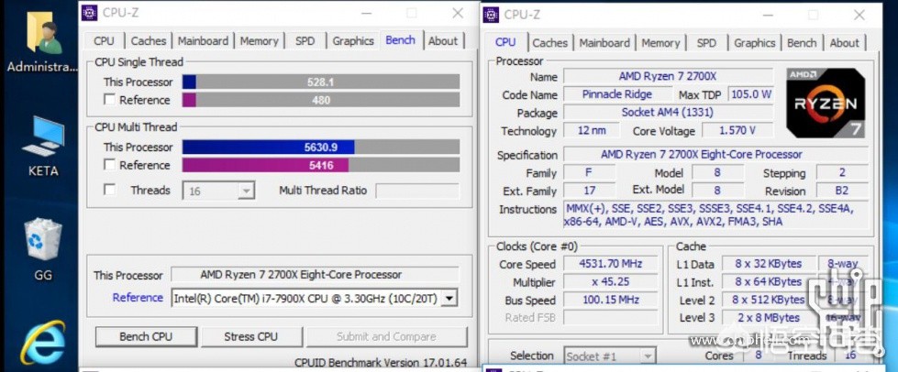
Task: Click Multi Thread This Processor 5630.9 bar
Action: 321,148
